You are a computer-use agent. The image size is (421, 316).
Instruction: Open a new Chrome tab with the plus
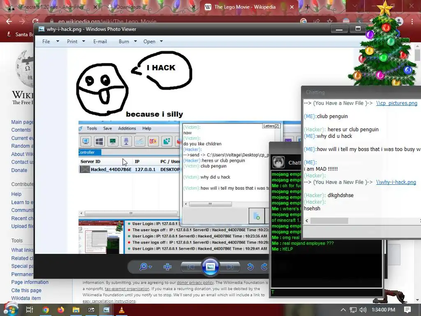[x=308, y=7]
